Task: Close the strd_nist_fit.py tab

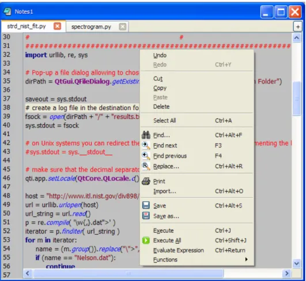Action: (x=57, y=26)
